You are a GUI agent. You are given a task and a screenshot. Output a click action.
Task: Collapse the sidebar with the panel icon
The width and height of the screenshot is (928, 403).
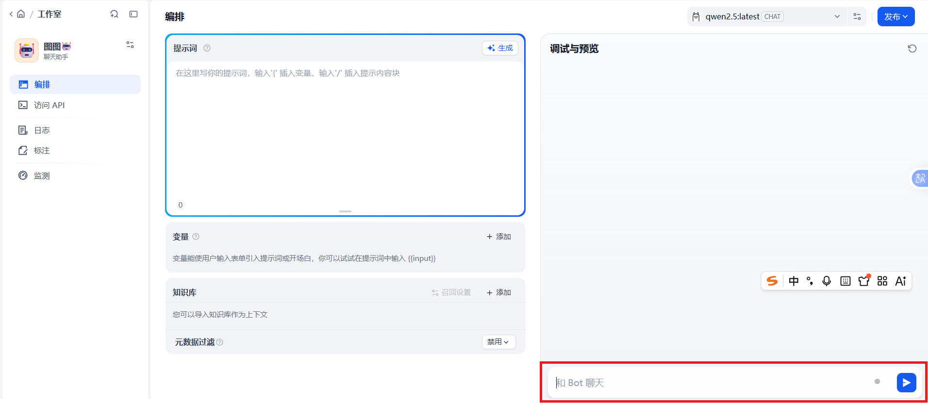click(x=133, y=14)
